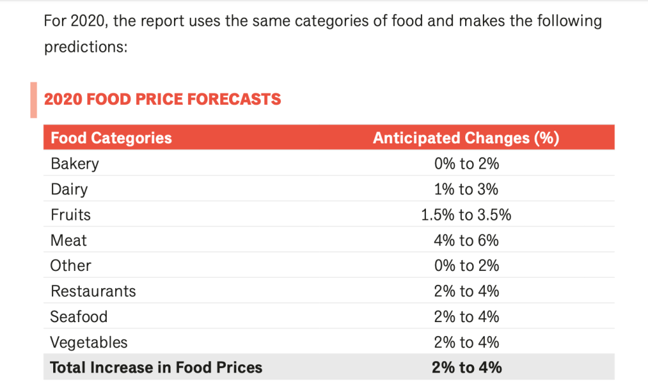Viewport: 648px width, 384px height.
Task: Click the 1% to 3% Dairy value
Action: [466, 189]
